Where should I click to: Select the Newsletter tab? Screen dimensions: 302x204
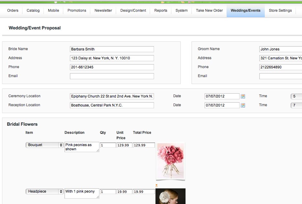click(103, 10)
